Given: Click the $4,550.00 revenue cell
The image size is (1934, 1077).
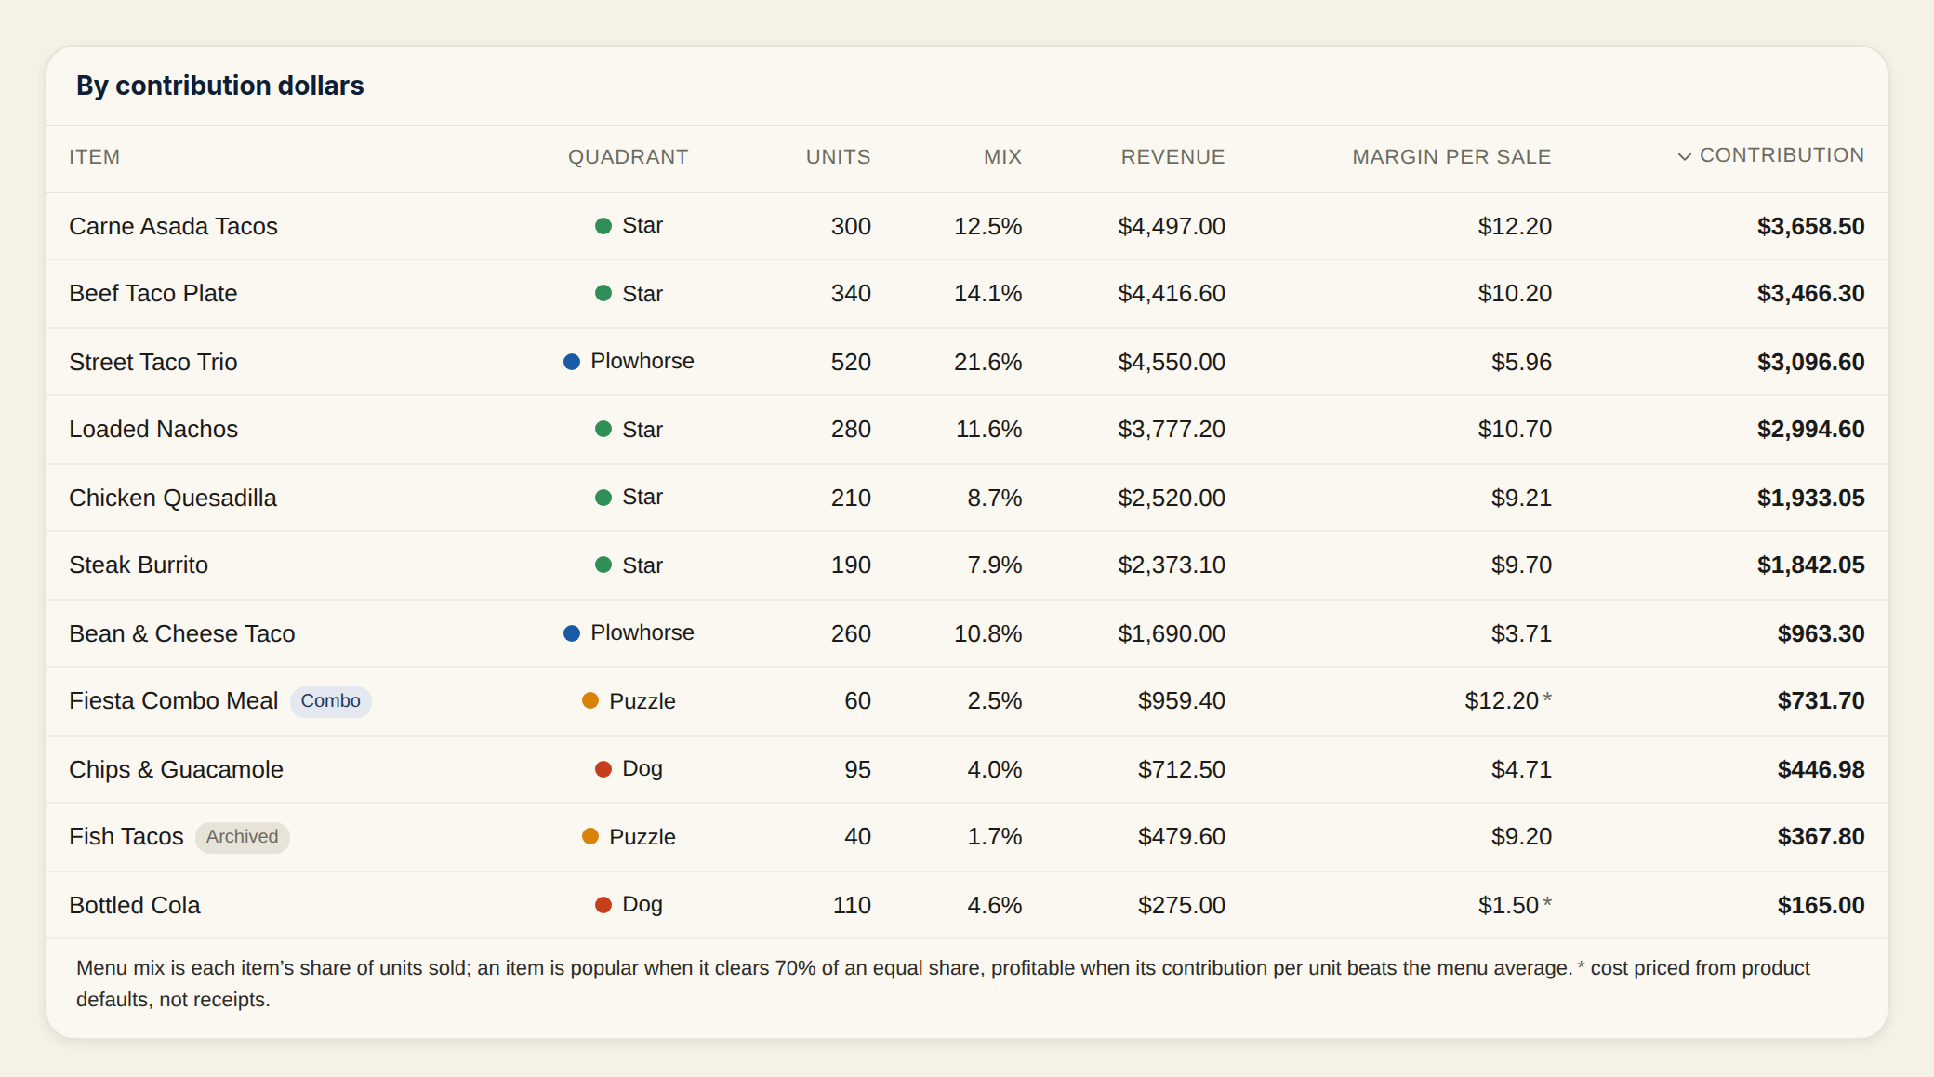Looking at the screenshot, I should 1172,362.
